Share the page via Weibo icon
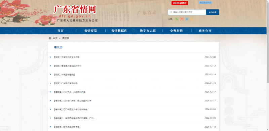This screenshot has height=131, width=269. point(182,19)
